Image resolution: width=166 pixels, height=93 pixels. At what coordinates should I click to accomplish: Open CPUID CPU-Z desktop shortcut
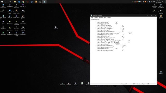click(x=16, y=17)
